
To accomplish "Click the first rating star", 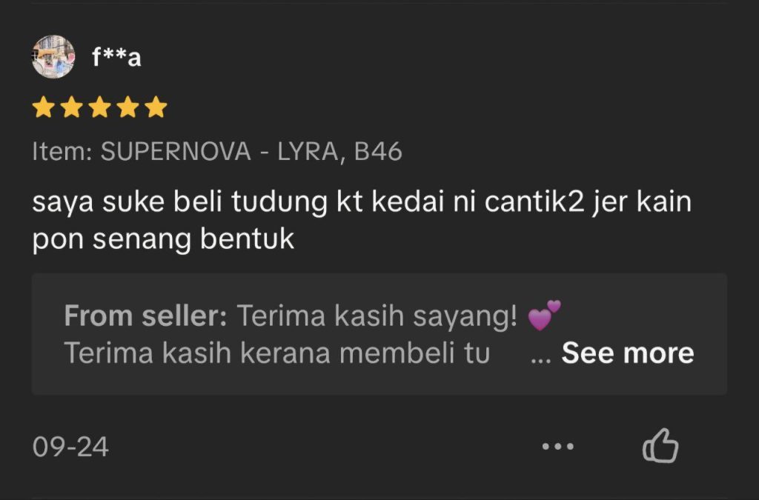I will [x=44, y=108].
